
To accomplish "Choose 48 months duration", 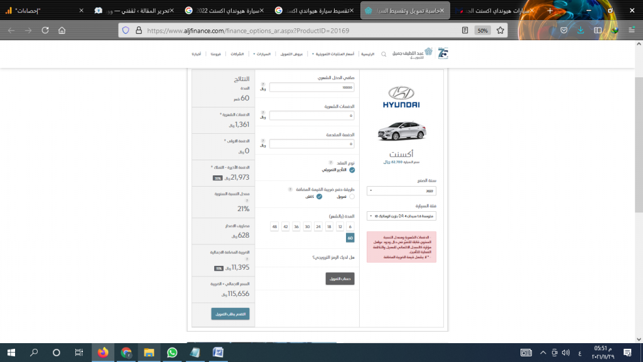I will point(274,226).
